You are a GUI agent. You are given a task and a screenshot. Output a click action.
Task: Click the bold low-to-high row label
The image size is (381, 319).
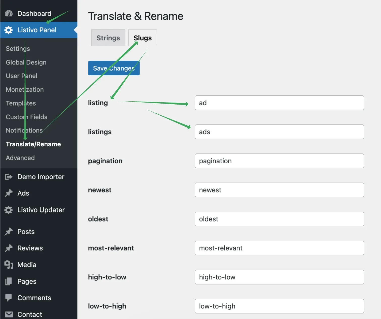click(x=107, y=306)
